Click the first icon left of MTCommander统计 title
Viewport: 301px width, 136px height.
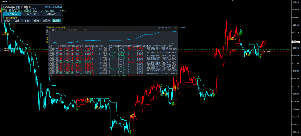[47, 27]
